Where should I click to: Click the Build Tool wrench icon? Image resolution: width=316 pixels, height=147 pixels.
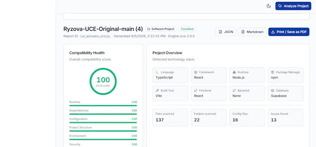click(157, 90)
